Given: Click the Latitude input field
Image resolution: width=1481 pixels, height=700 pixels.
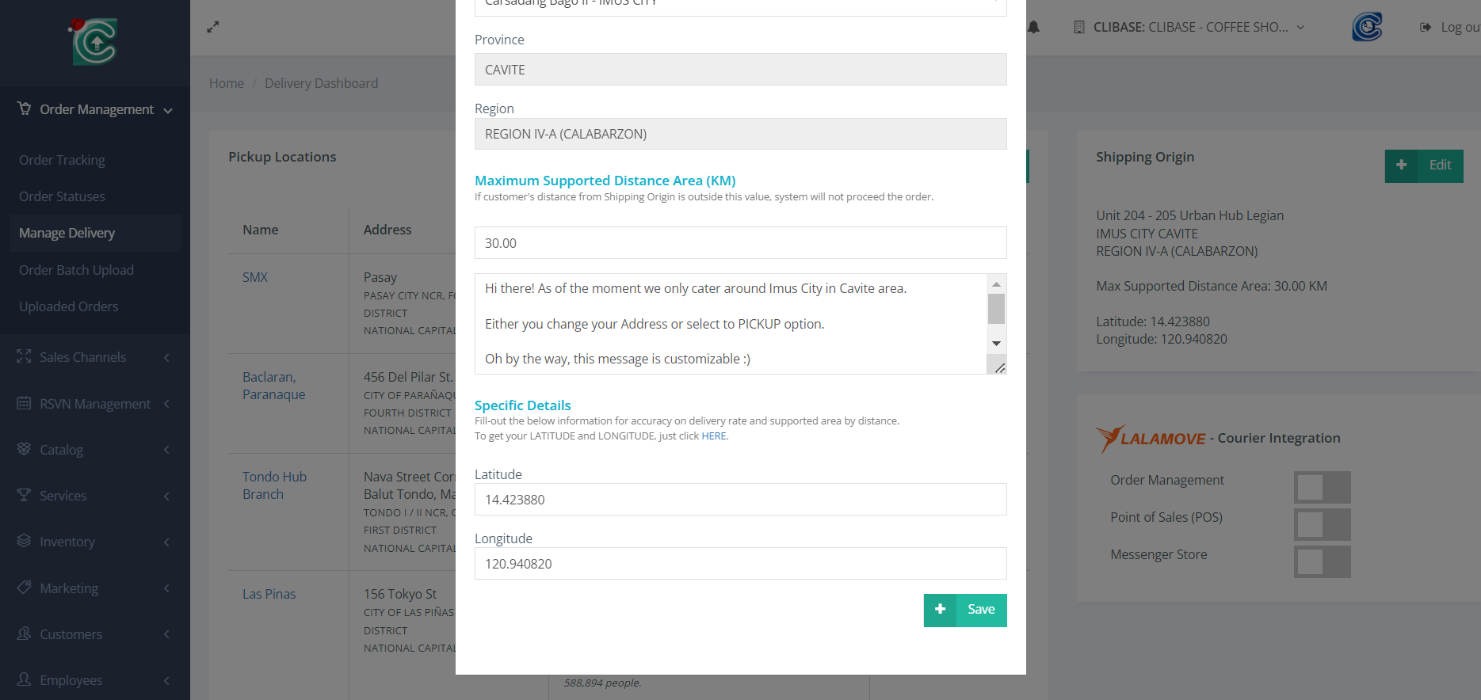Looking at the screenshot, I should coord(740,500).
